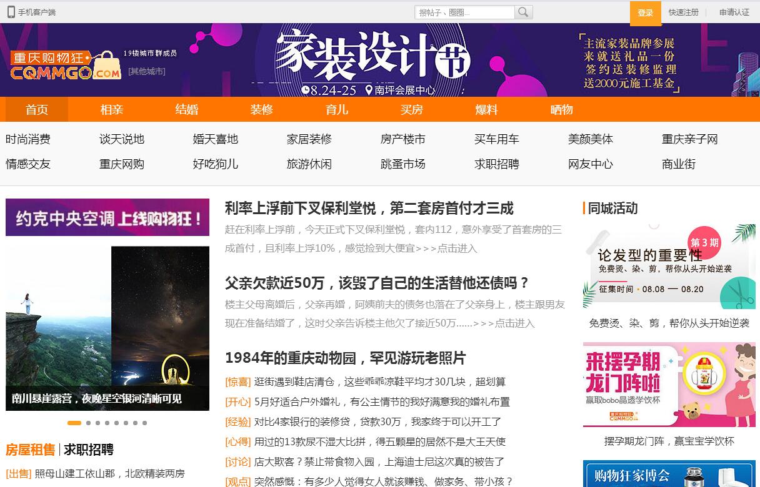Open the 时尚消费 forum section
The image size is (760, 487).
[x=28, y=139]
